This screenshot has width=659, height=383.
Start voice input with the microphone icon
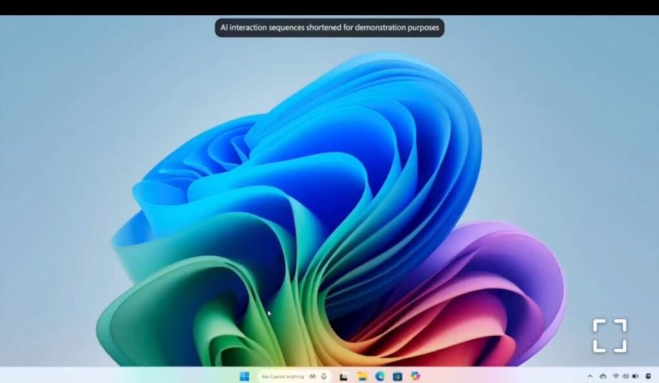(323, 375)
